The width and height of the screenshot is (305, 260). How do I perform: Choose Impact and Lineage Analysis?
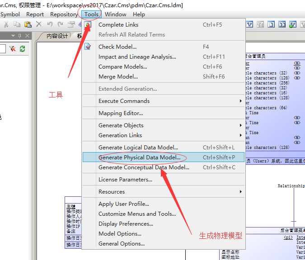point(164,57)
